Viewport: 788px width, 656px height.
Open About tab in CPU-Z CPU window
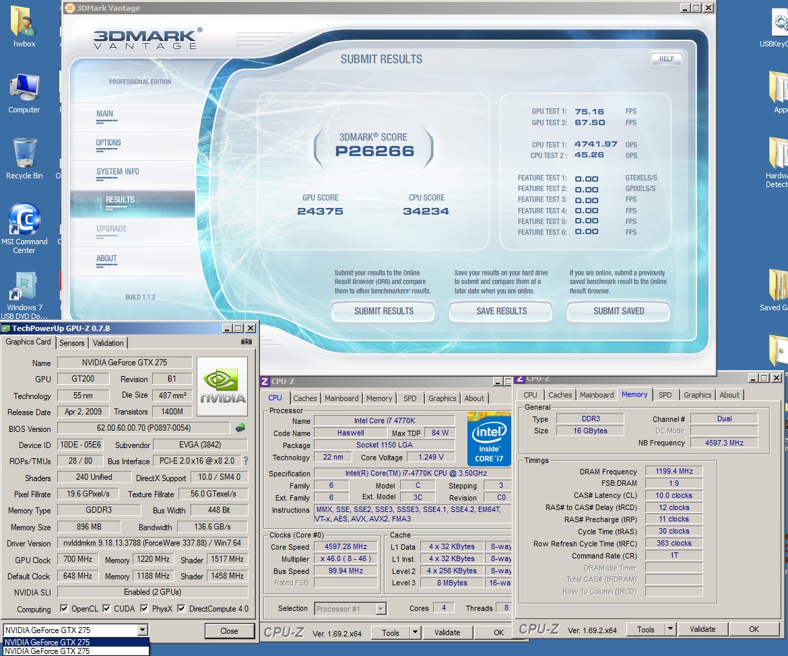click(x=474, y=398)
